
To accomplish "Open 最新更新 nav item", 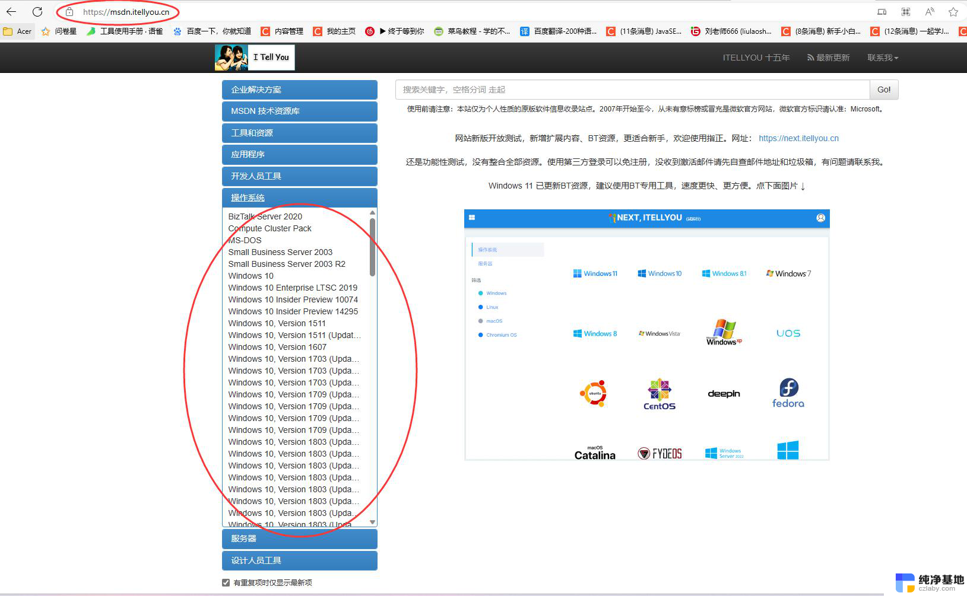I will (828, 58).
